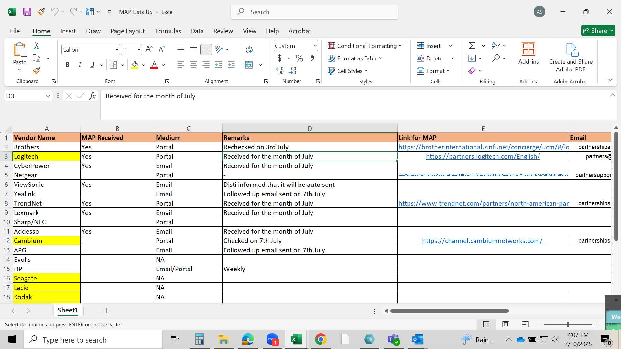Switch to the Data tab

(197, 31)
